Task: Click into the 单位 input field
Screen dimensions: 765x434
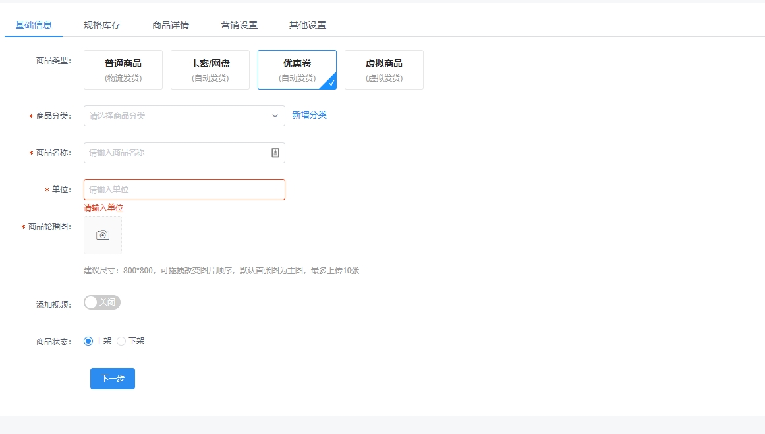Action: click(184, 190)
